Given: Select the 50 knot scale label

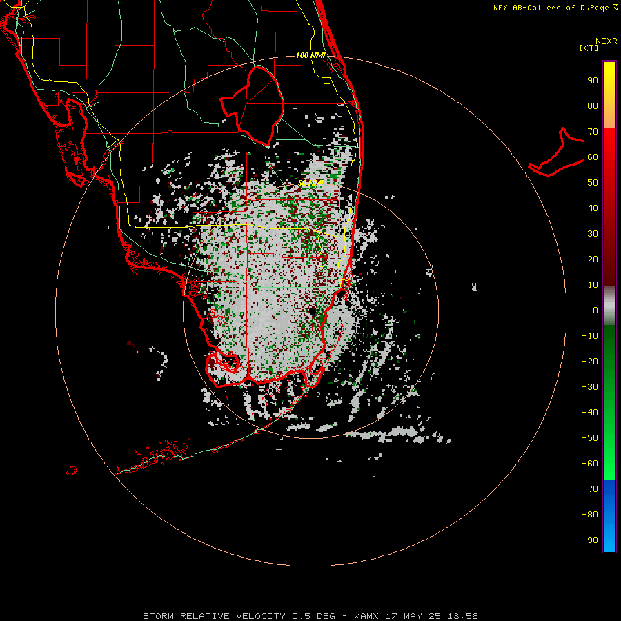Looking at the screenshot, I should coord(593,183).
